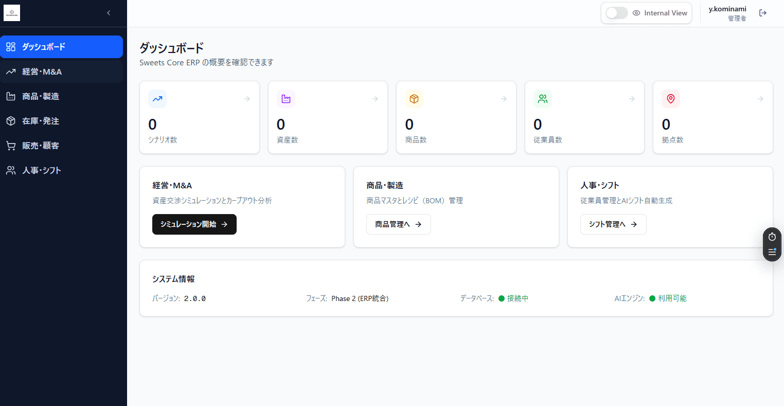Screen dimensions: 784x406
Task: Click the logout icon beside the username
Action: click(x=763, y=13)
